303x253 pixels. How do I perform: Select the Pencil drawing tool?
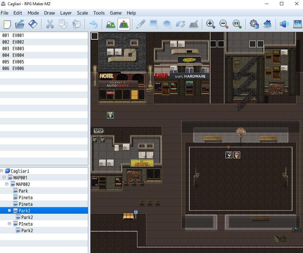(141, 24)
